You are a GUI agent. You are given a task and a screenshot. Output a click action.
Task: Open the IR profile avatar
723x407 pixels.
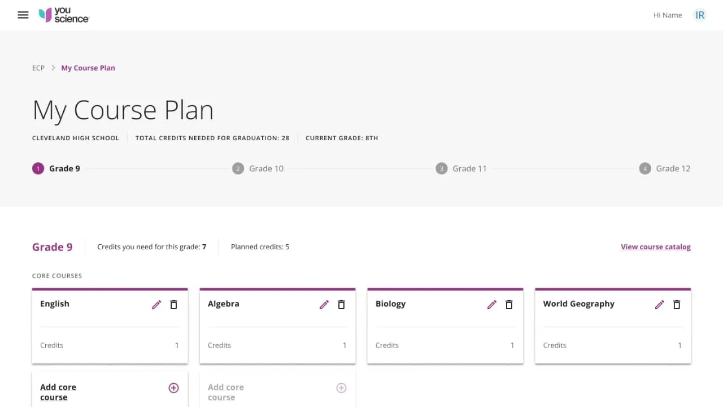pyautogui.click(x=700, y=15)
